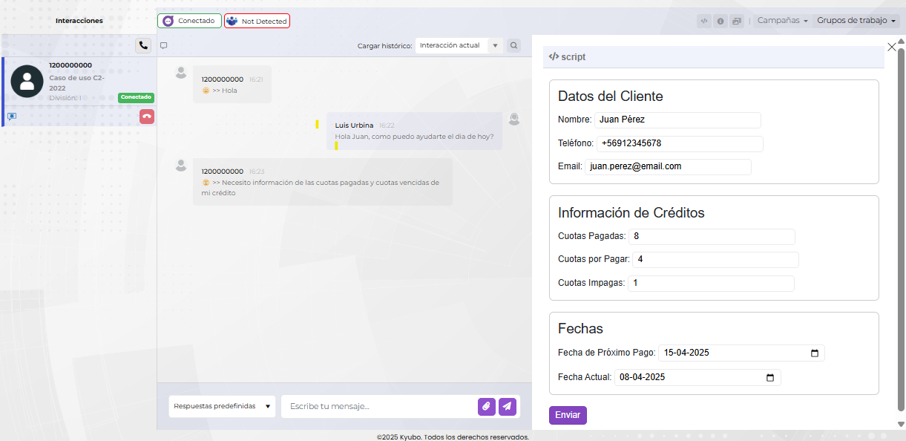This screenshot has height=441, width=906.
Task: Click the windows layout icon in top toolbar
Action: 736,21
